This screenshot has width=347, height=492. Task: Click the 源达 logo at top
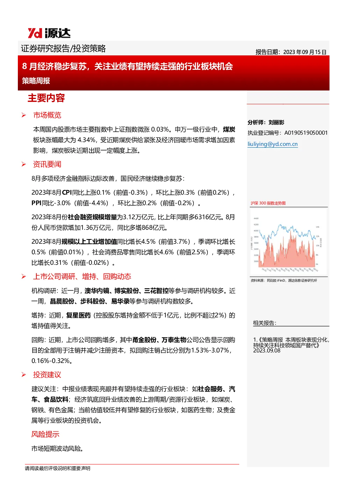coord(49,33)
